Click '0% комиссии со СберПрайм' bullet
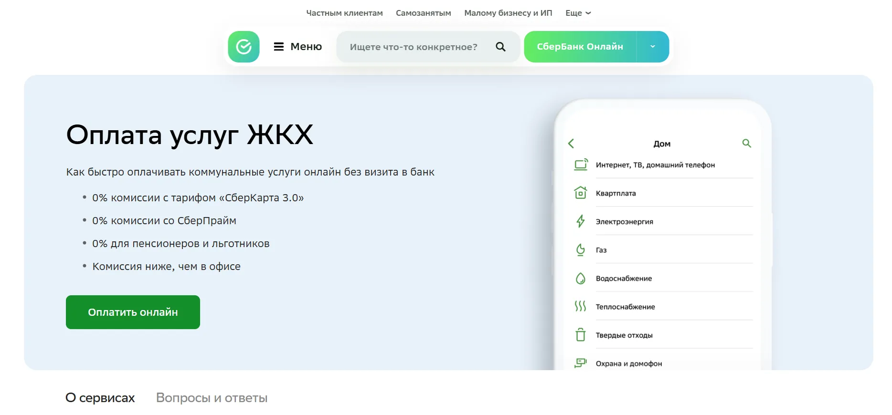Viewport: 892px width, 415px height. tap(164, 220)
